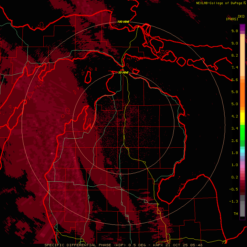Click the 100 NMI range ring label
The height and width of the screenshot is (247, 247).
[123, 22]
